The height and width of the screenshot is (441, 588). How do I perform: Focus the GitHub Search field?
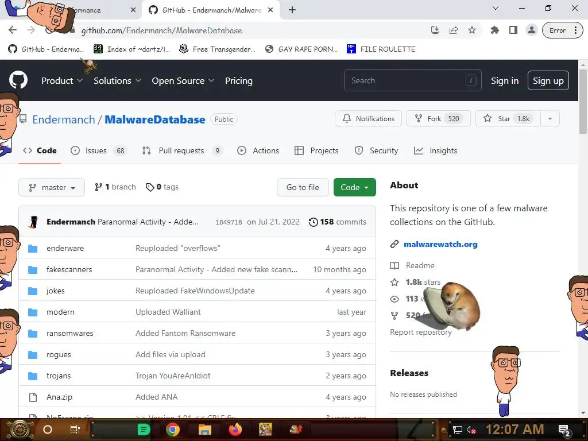[x=412, y=80]
